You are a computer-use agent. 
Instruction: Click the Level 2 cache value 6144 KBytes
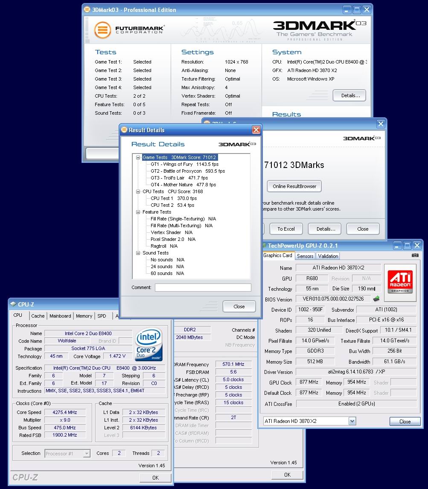click(143, 428)
